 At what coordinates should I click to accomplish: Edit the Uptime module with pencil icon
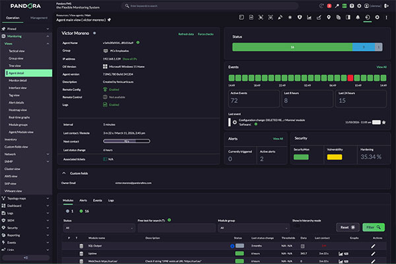373,253
